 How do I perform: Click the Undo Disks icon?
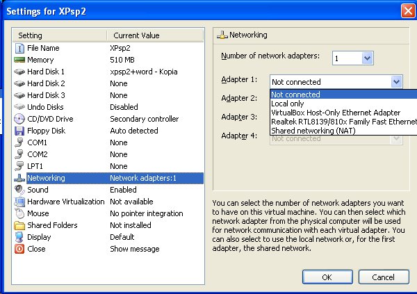(19, 107)
